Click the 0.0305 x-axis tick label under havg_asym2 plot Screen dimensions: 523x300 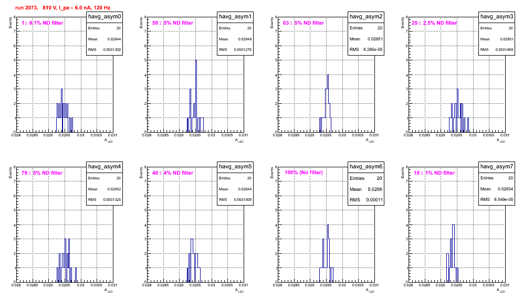coord(358,135)
